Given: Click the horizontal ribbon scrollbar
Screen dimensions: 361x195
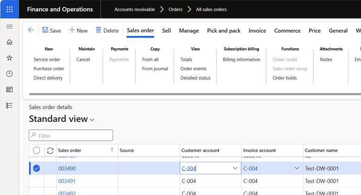Looking at the screenshot, I should pyautogui.click(x=195, y=94).
